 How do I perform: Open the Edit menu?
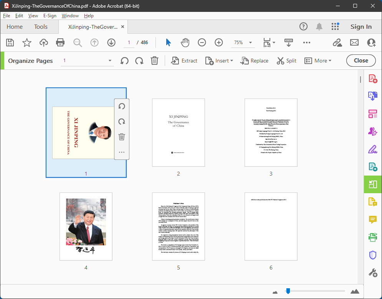click(19, 16)
